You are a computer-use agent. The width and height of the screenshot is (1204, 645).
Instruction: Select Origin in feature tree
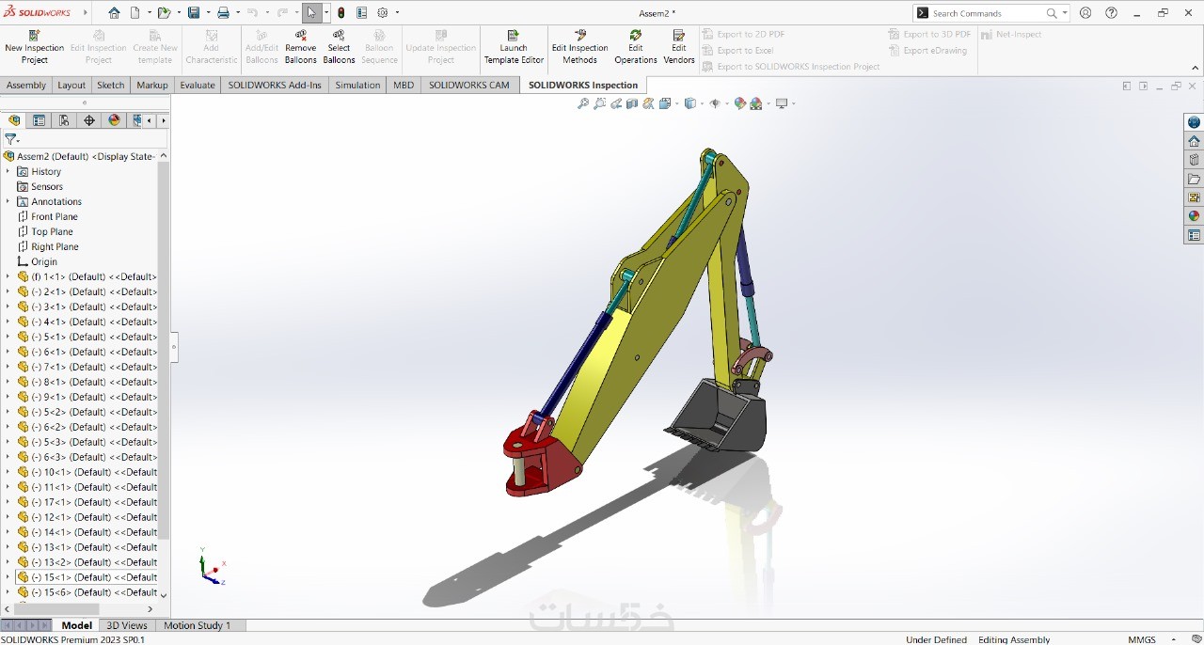click(x=44, y=261)
